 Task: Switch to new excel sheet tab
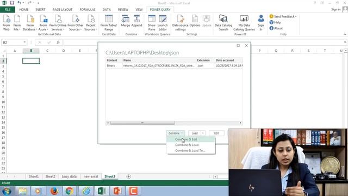pyautogui.click(x=91, y=176)
